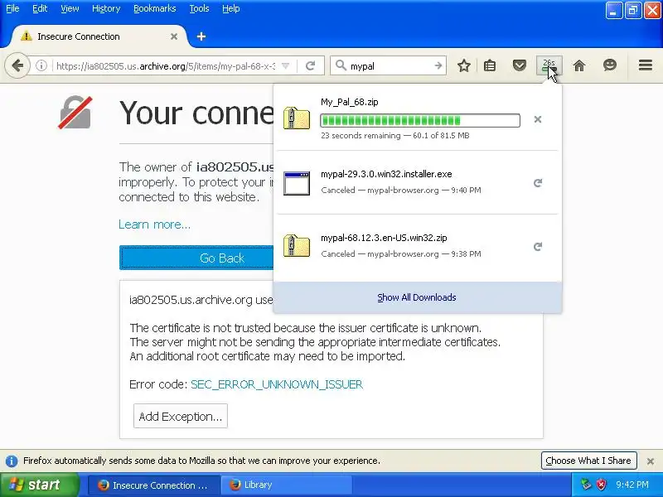Image resolution: width=663 pixels, height=497 pixels.
Task: Click mypal-29.3.0.win32.installer.exe file name
Action: [x=386, y=174]
